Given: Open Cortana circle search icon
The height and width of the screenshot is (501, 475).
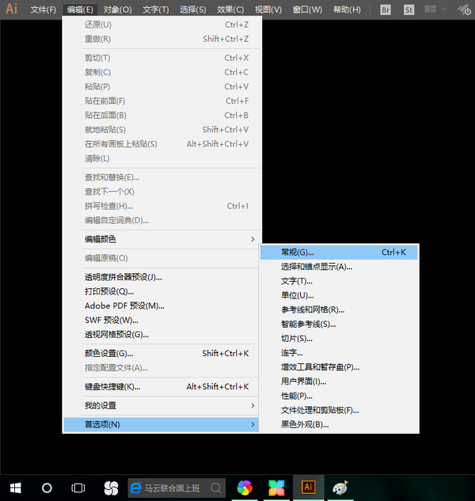Looking at the screenshot, I should click(x=47, y=488).
